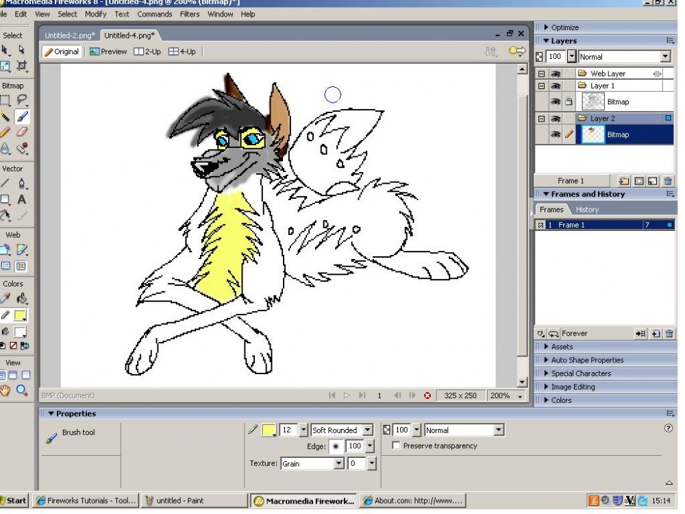
Task: Select the Subselection tool
Action: coord(21,50)
